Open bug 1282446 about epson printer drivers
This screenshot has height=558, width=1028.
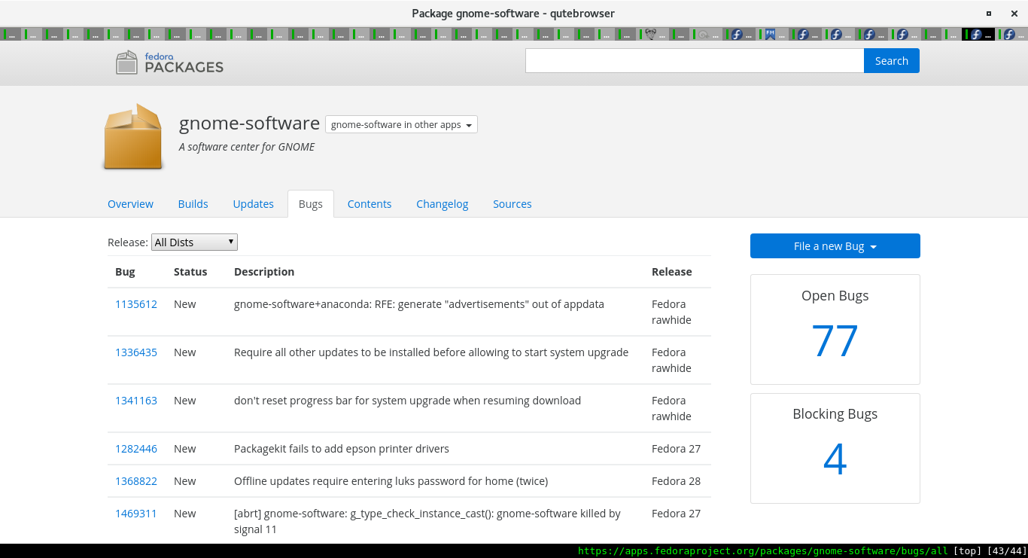pos(136,449)
